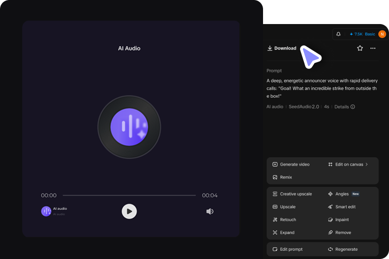Screen dimensions: 389x259
Task: Open the three-dot more options menu
Action: pos(373,48)
